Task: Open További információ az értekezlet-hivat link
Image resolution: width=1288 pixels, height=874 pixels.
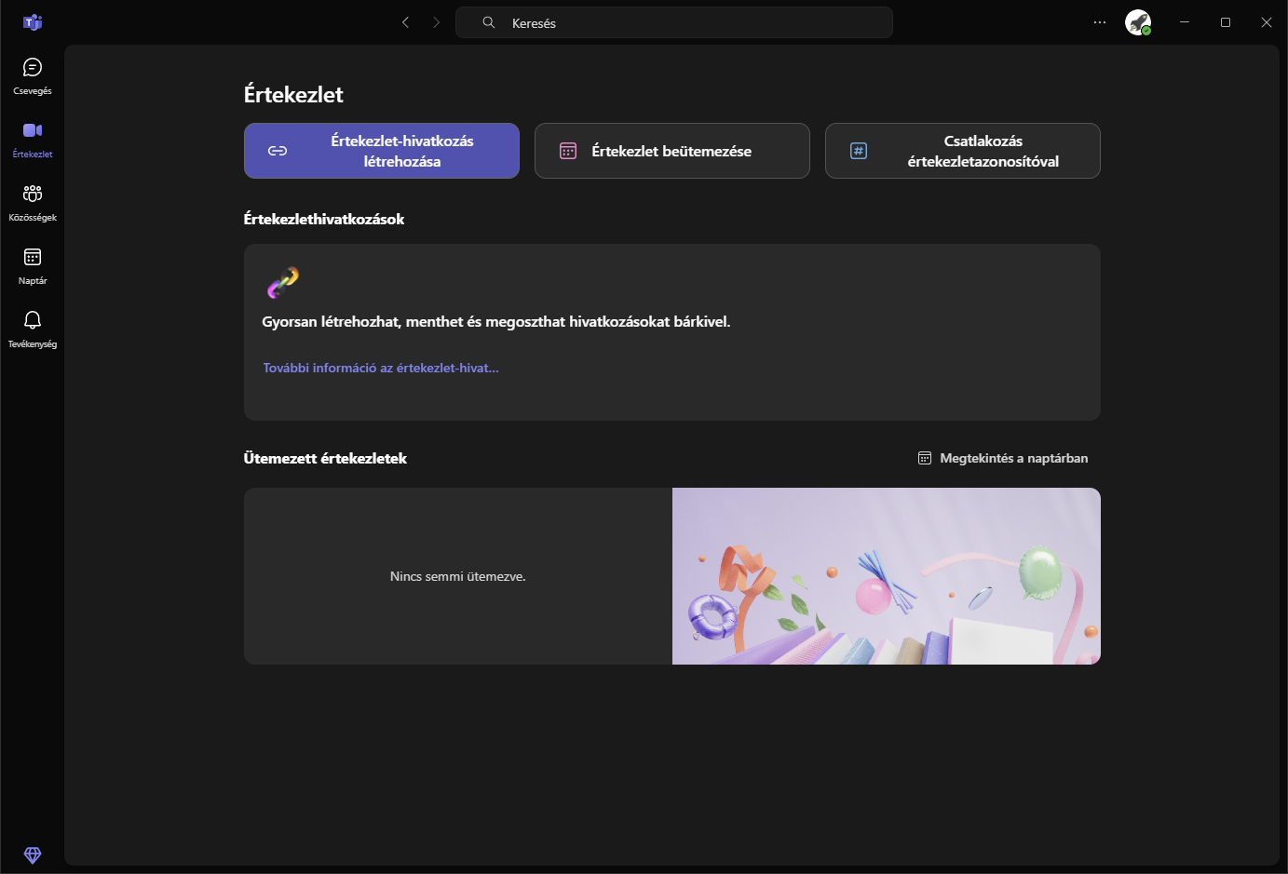Action: point(380,367)
